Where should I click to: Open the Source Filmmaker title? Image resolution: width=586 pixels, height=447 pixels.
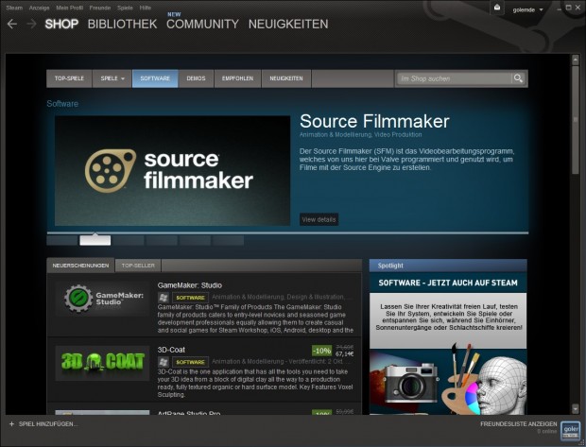pos(374,121)
